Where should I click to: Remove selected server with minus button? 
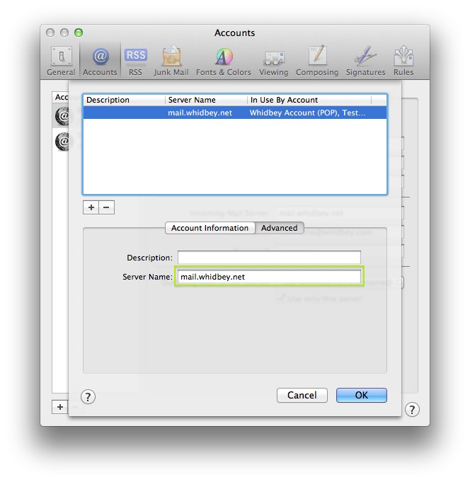click(x=106, y=207)
